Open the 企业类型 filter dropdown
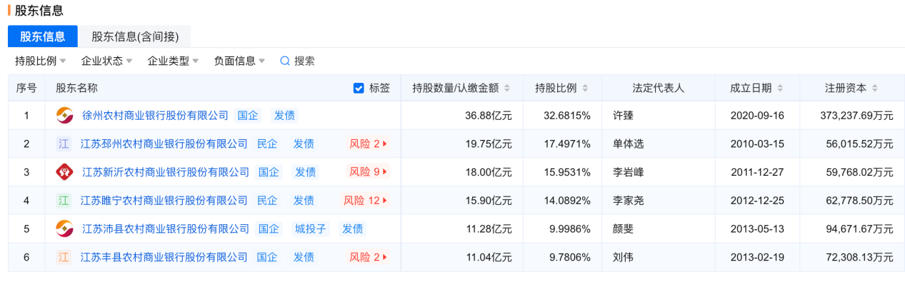Image resolution: width=905 pixels, height=307 pixels. [x=174, y=61]
